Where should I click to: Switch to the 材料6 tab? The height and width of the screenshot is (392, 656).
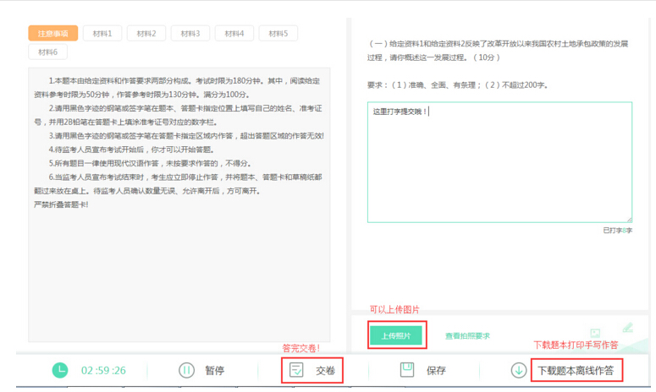(47, 52)
